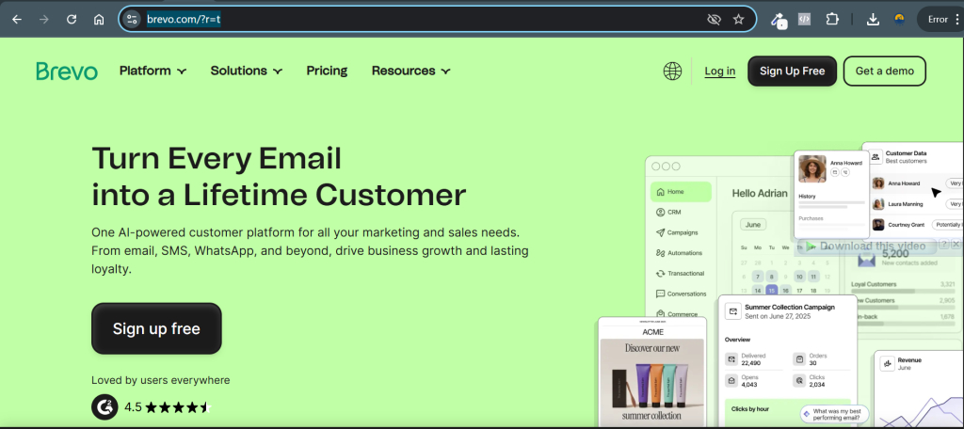
Task: Click the Log in link
Action: (x=719, y=71)
